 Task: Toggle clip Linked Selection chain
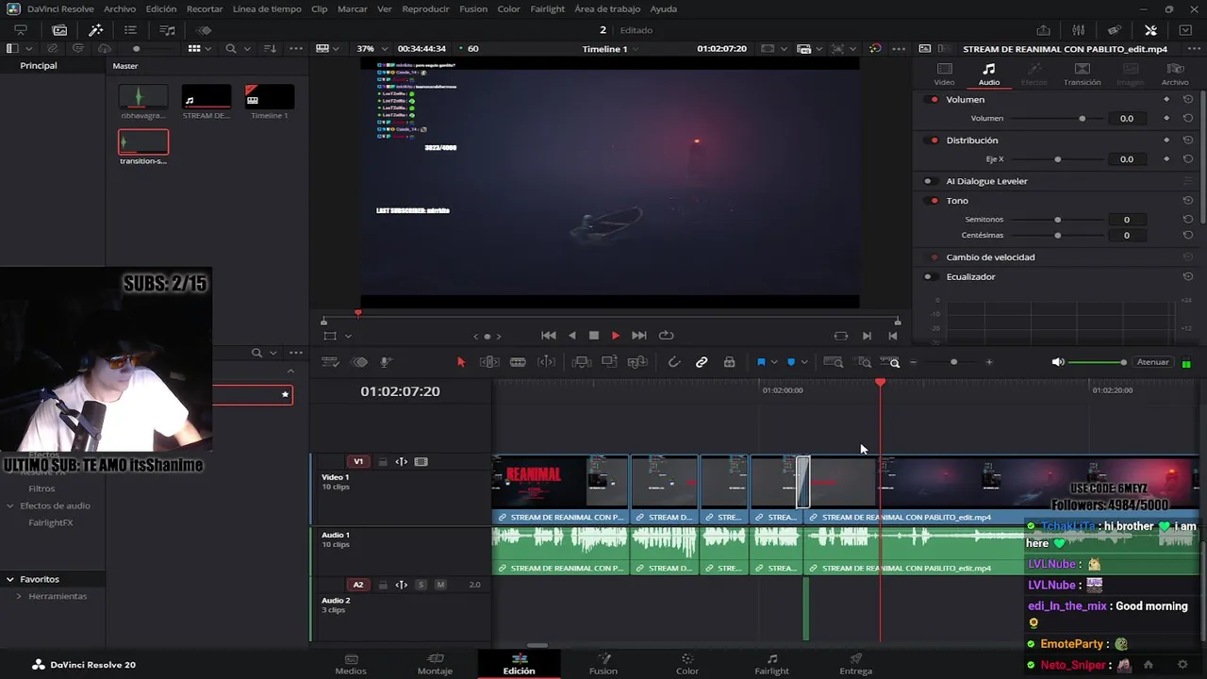point(702,362)
